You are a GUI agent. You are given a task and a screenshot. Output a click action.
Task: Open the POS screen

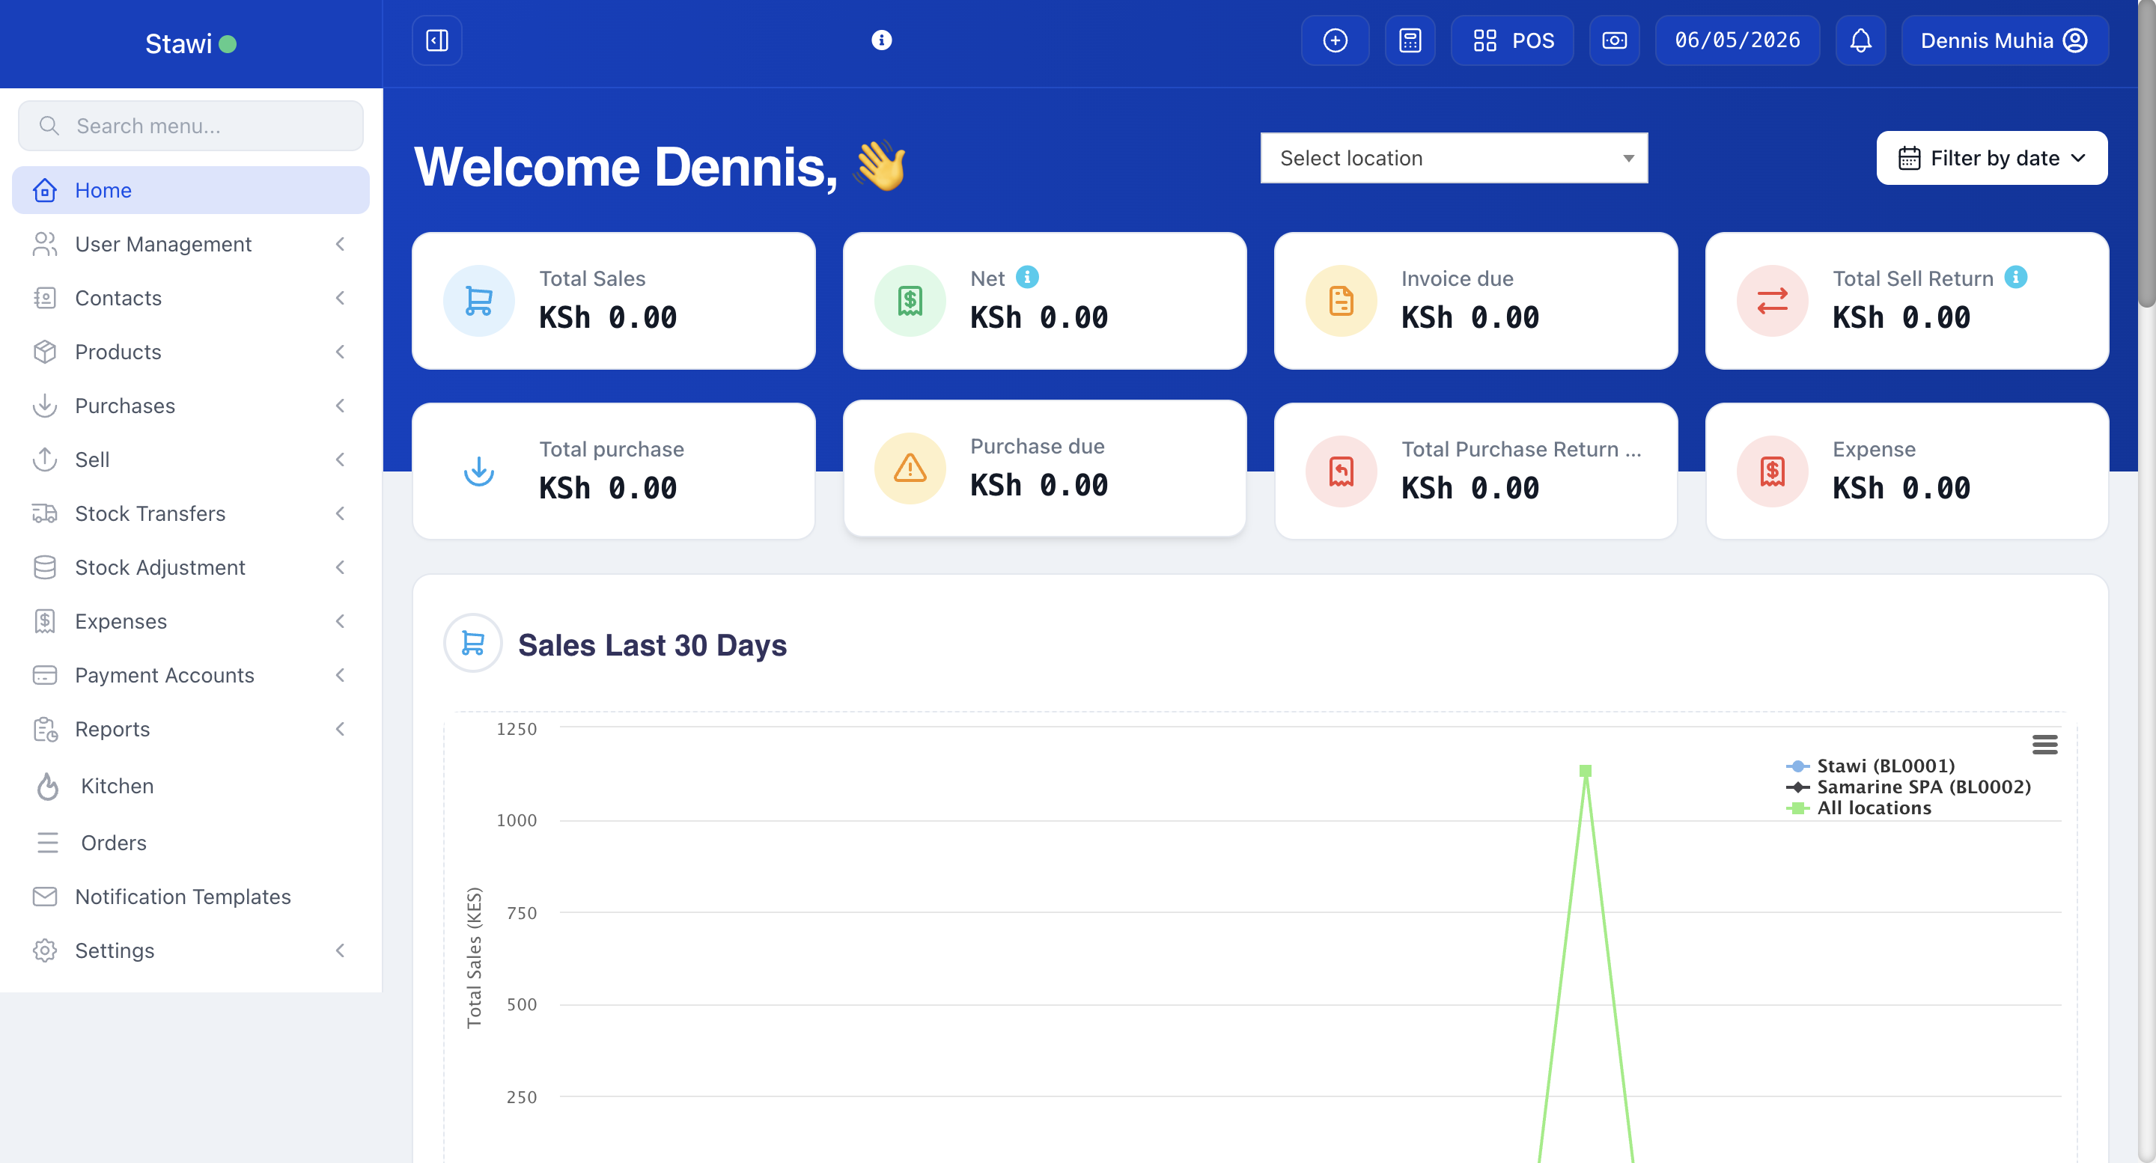click(x=1512, y=40)
